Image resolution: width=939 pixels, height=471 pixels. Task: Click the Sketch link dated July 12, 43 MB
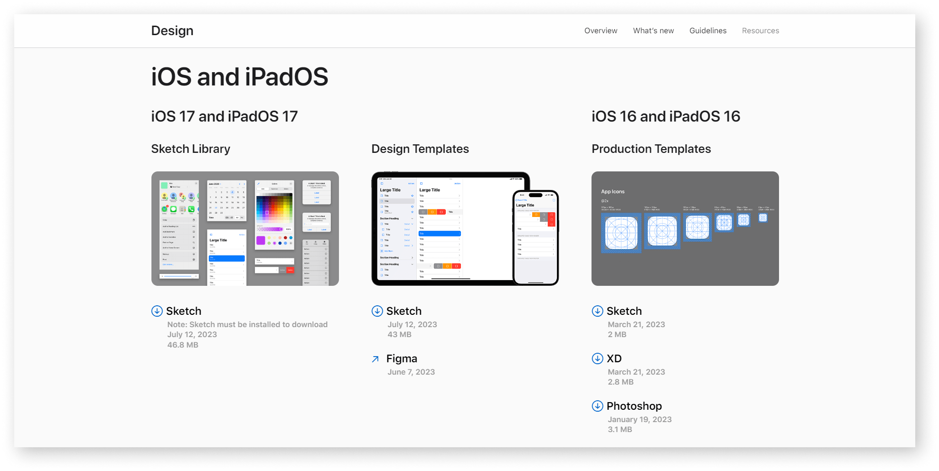404,311
